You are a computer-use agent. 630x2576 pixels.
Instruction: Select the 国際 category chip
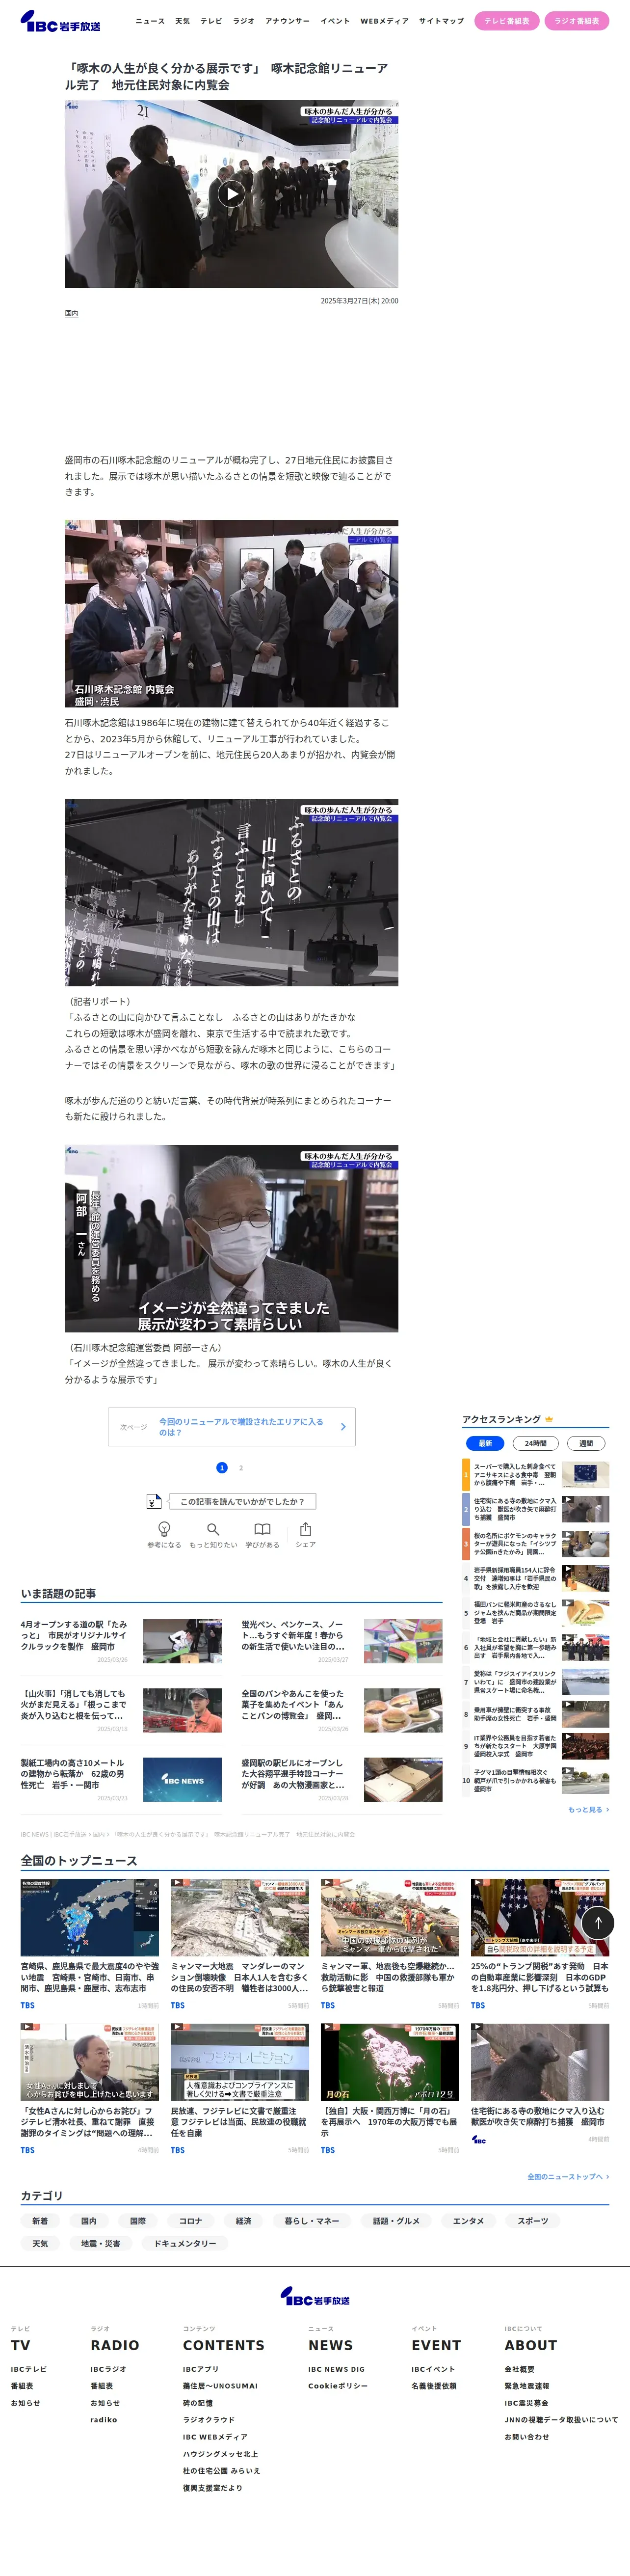tap(138, 2221)
